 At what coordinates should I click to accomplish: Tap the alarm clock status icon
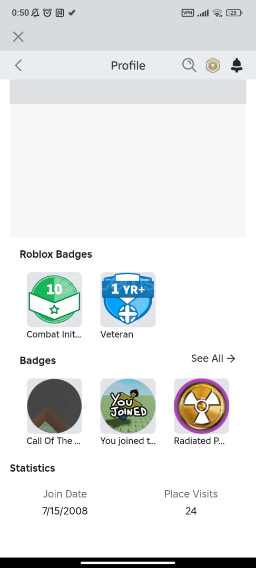point(47,13)
